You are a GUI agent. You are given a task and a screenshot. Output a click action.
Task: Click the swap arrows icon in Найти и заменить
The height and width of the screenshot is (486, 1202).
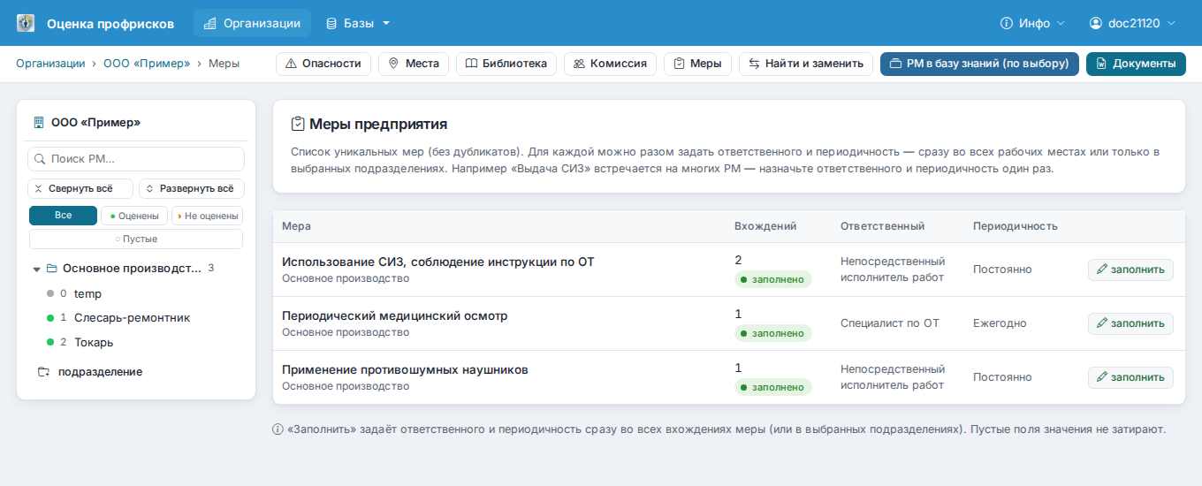[754, 64]
